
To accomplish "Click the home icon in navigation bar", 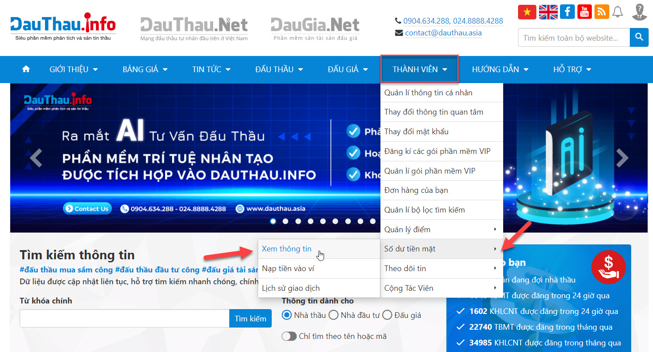I will click(26, 69).
